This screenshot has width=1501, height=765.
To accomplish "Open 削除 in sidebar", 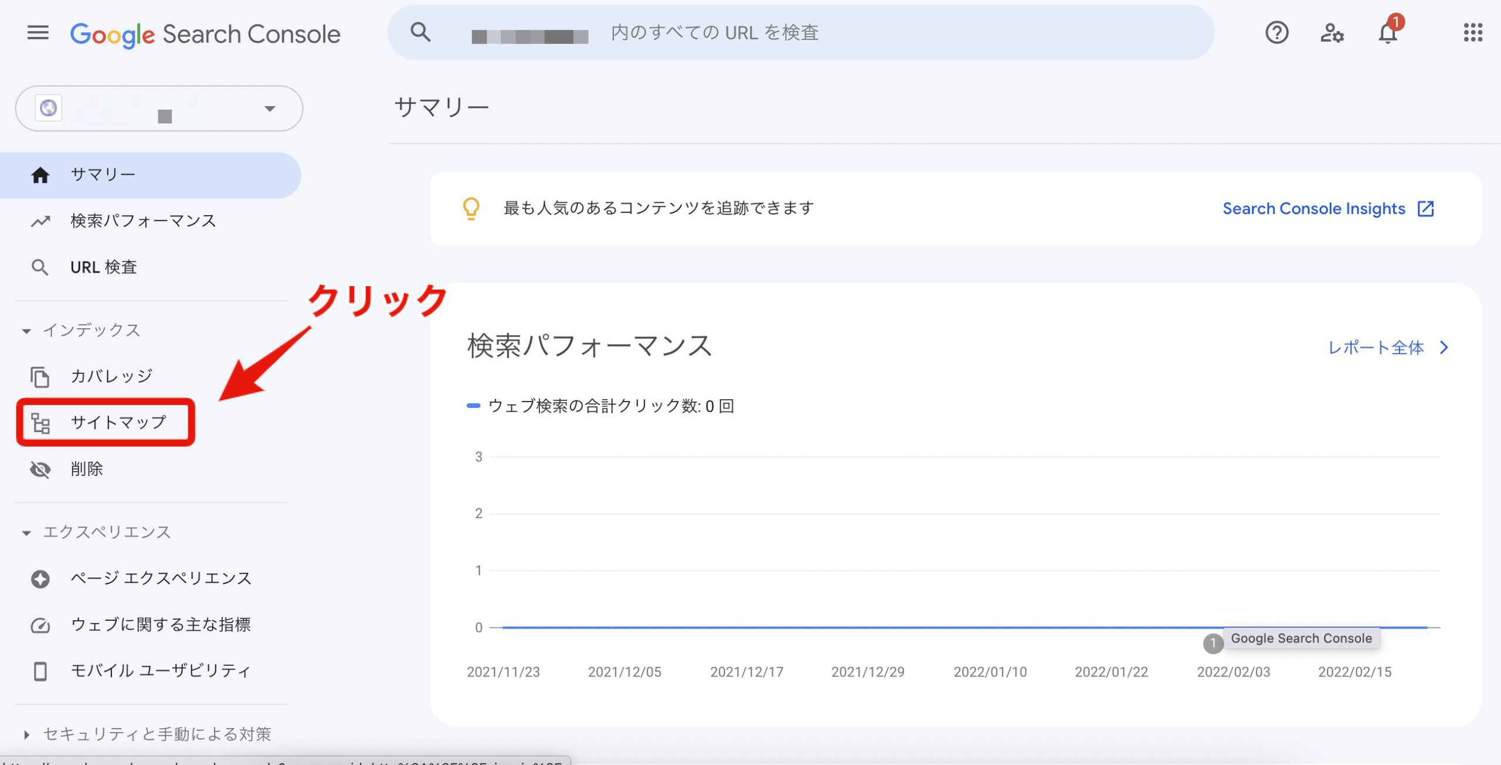I will click(87, 469).
